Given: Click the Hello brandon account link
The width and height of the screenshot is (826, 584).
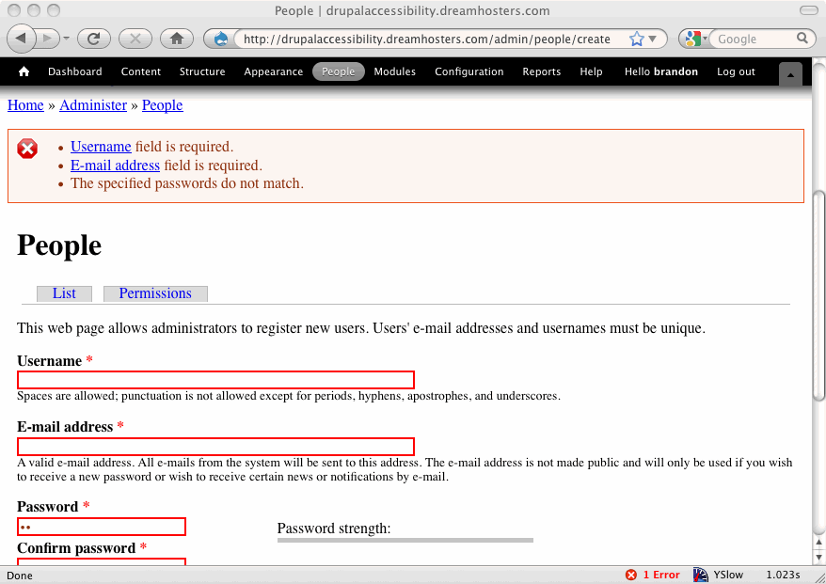Looking at the screenshot, I should (x=661, y=71).
